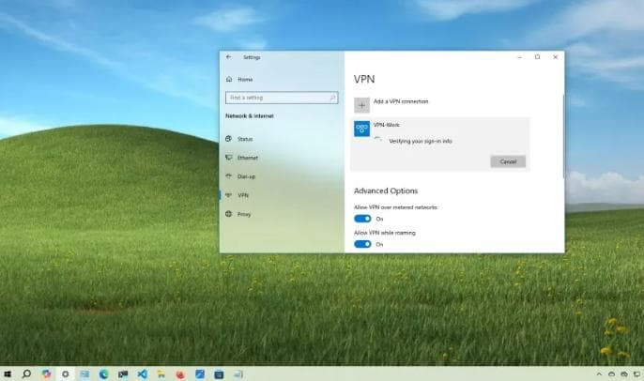Click the VPN icon in sidebar
The image size is (644, 381).
pyautogui.click(x=229, y=195)
